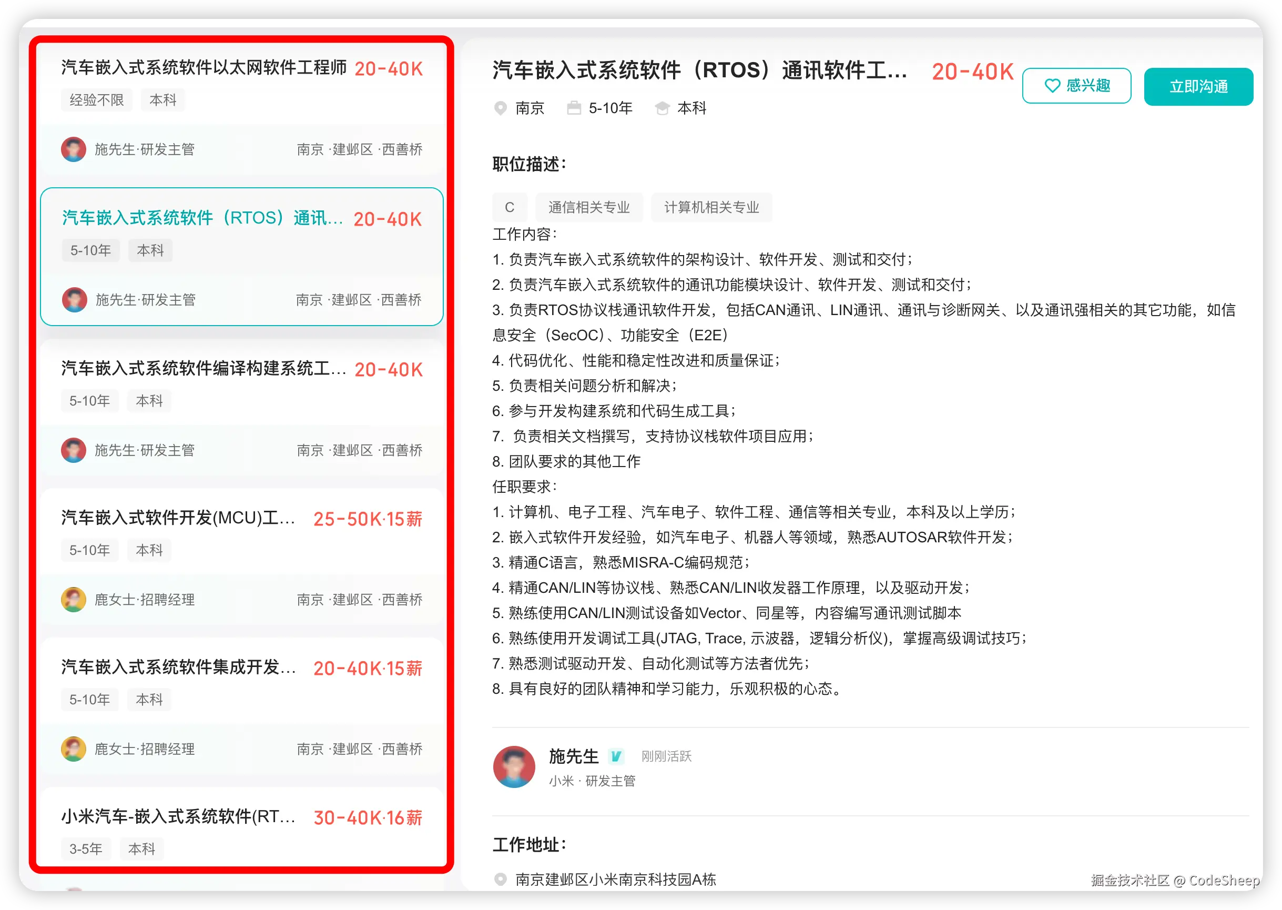Click the 立即沟通 button

[1198, 87]
